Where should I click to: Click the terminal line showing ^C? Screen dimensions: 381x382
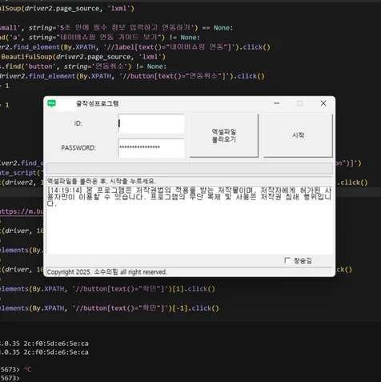tap(15, 369)
